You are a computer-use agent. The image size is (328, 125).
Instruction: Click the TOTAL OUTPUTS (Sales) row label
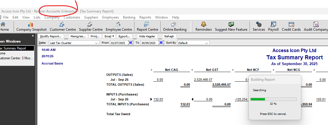(125, 84)
